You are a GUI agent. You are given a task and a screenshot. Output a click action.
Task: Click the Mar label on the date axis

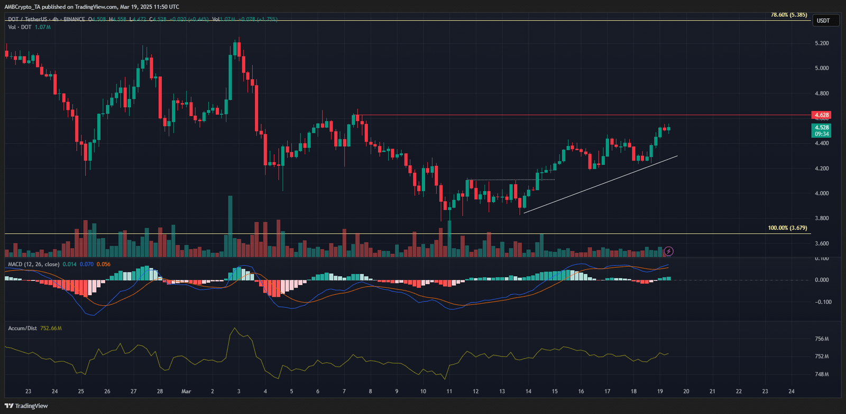tap(186, 391)
